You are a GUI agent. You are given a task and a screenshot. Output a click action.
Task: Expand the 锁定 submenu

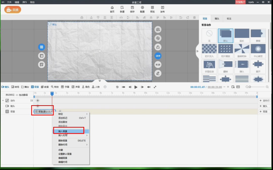(x=71, y=114)
